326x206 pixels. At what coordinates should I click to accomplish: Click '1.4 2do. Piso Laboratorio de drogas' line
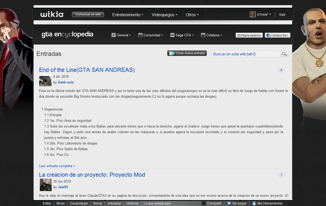point(71,143)
